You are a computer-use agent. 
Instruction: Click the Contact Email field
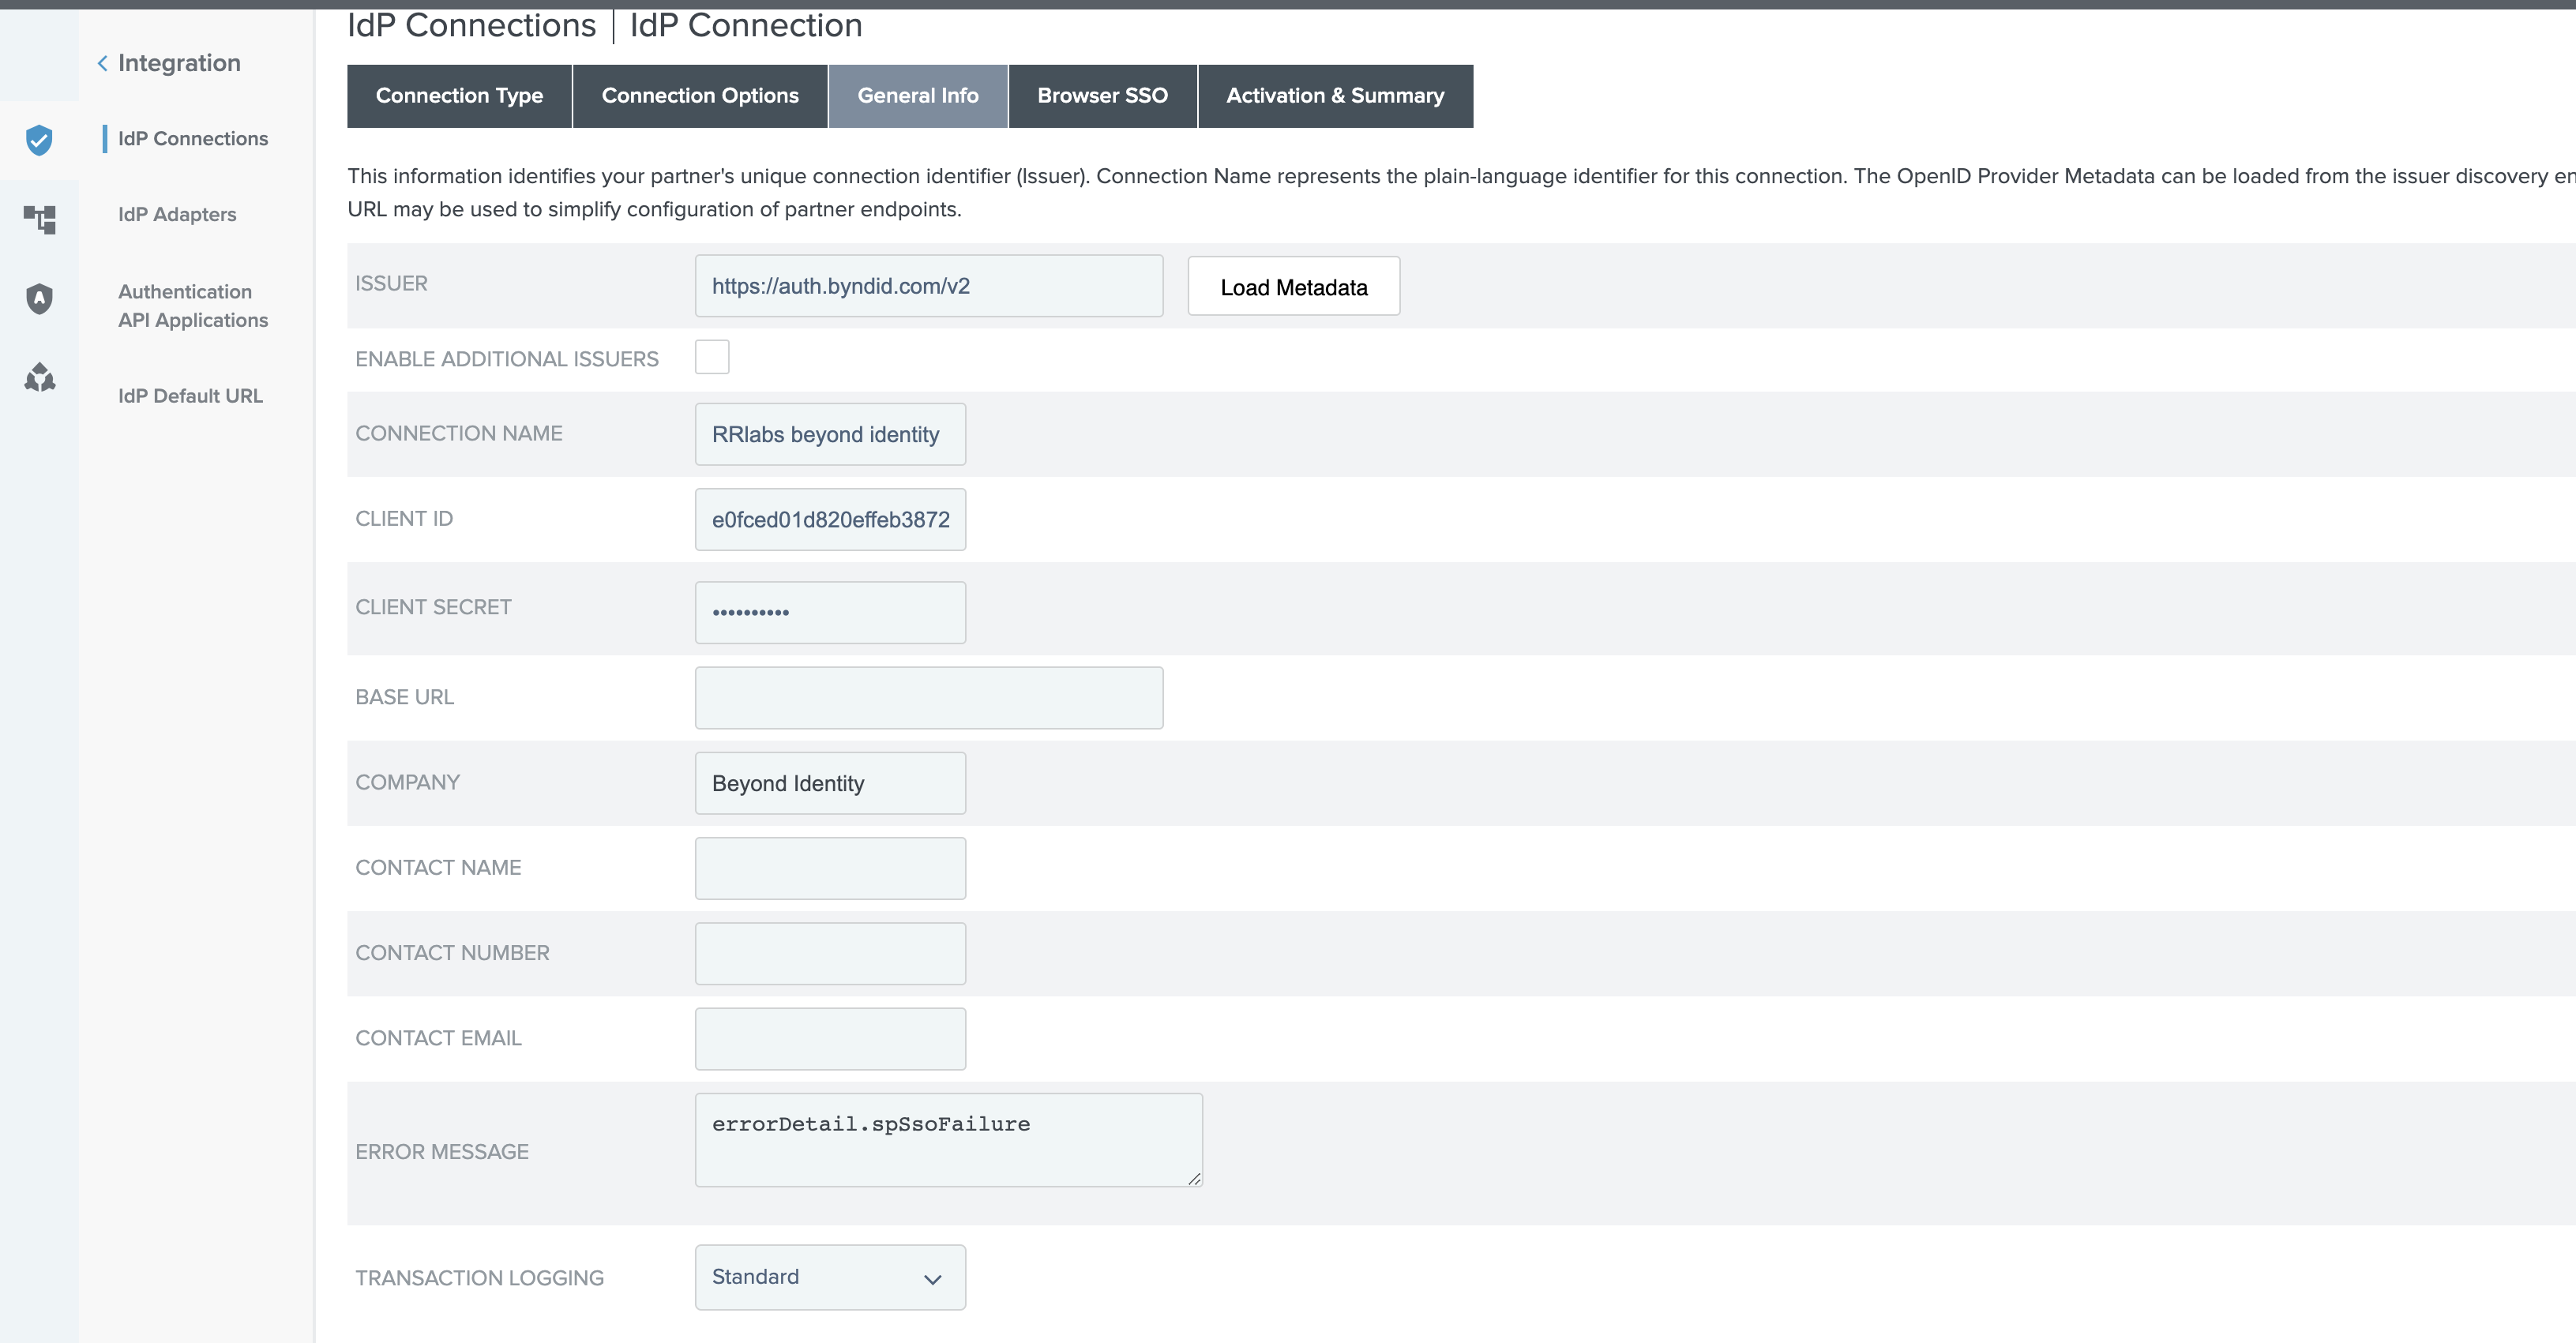830,1039
